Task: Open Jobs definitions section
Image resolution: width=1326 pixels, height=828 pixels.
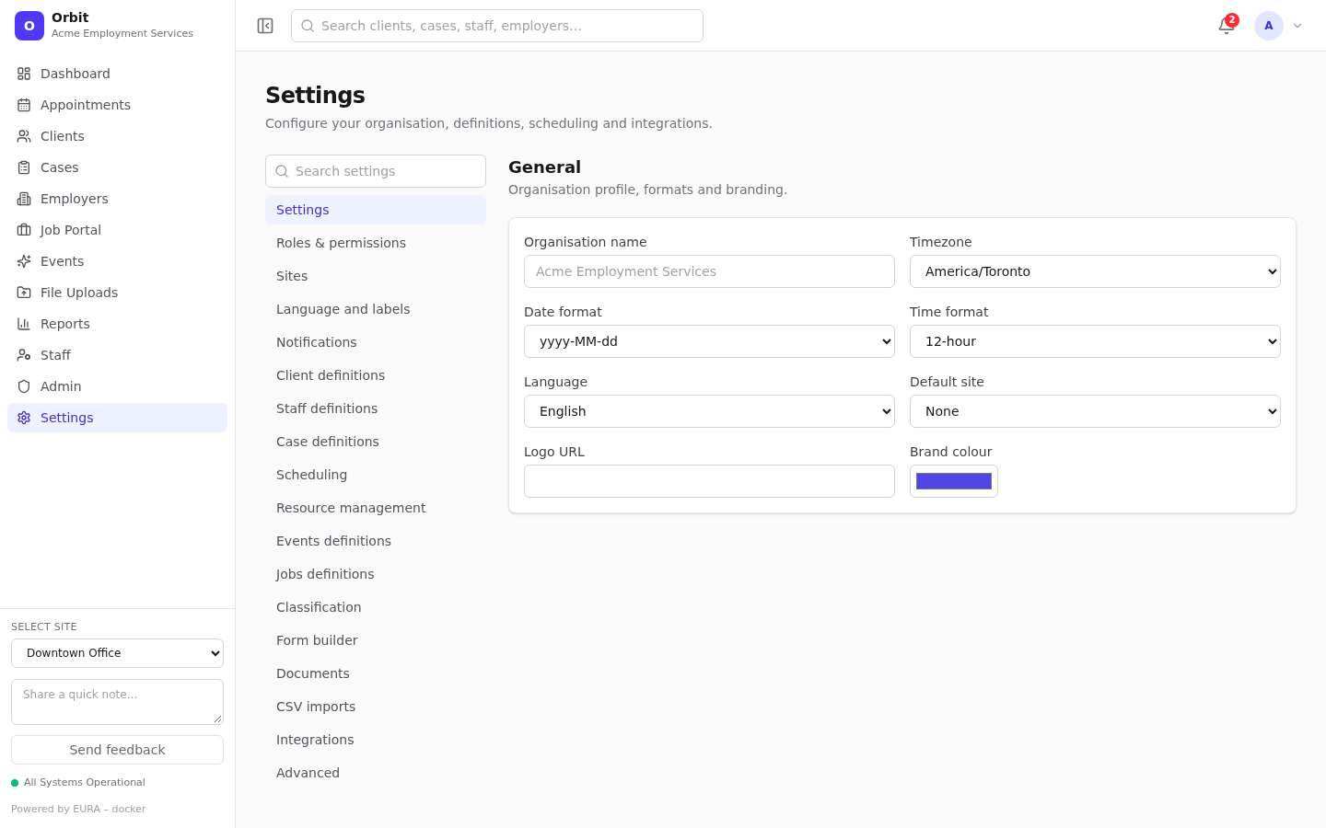Action: click(376, 574)
